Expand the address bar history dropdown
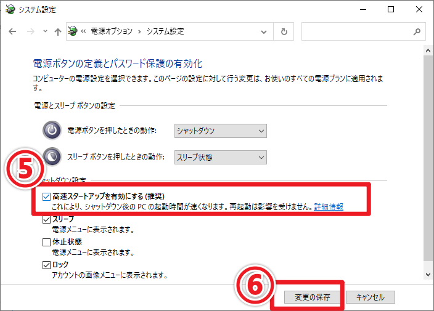 pyautogui.click(x=264, y=31)
